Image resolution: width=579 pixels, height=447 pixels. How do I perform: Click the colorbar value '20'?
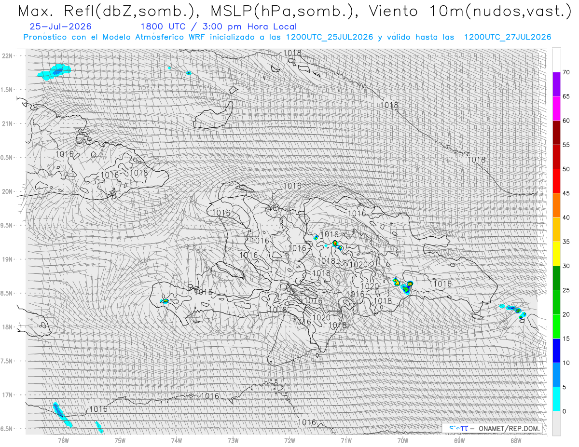tap(566, 314)
